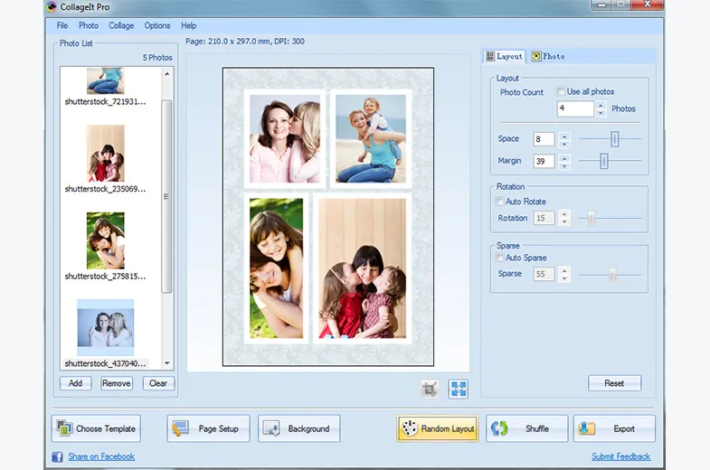Select the mother-kissed-on-cheek photo in collage
This screenshot has width=710, height=470.
[x=285, y=138]
